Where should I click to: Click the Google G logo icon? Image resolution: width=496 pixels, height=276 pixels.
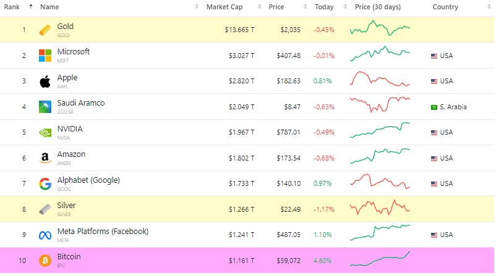coord(45,184)
